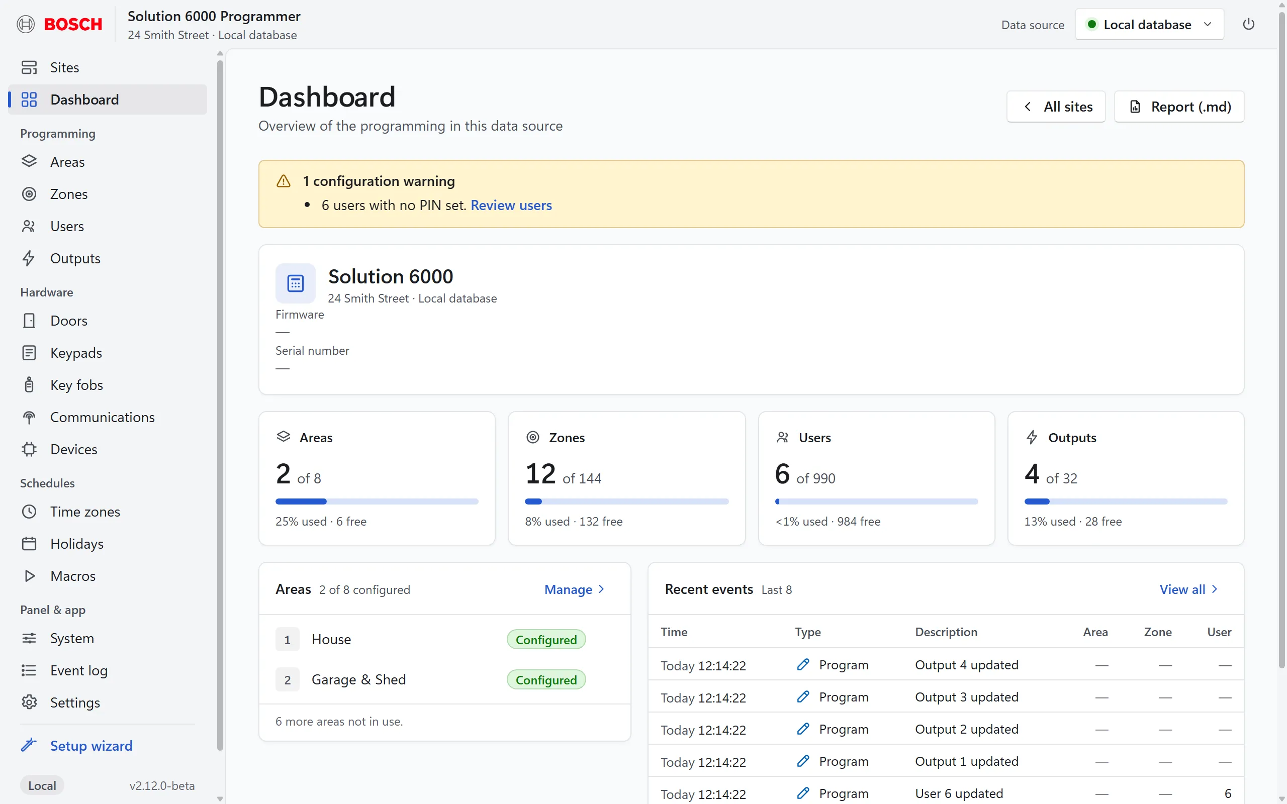
Task: Click the pencil icon beside Output 3 updated
Action: (x=803, y=696)
